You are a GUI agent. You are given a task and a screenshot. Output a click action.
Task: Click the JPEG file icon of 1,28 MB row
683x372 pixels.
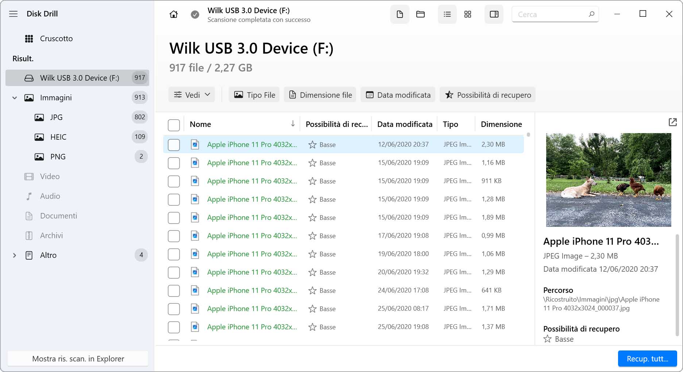click(x=195, y=199)
